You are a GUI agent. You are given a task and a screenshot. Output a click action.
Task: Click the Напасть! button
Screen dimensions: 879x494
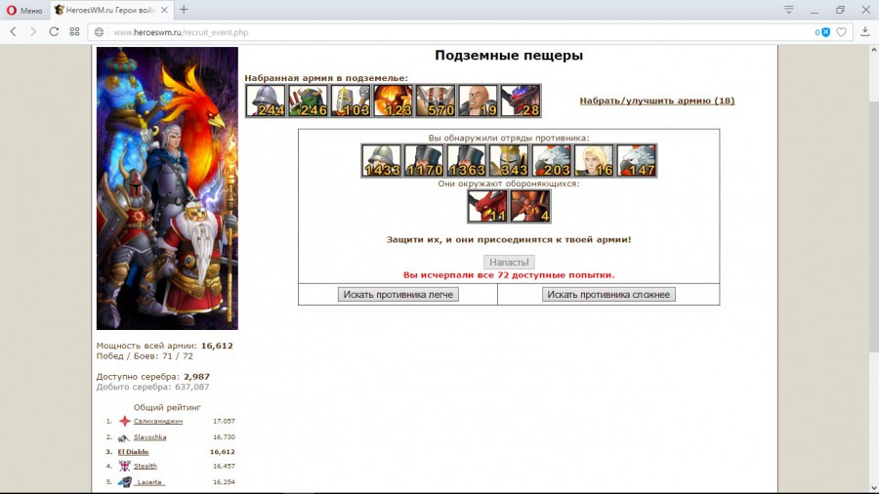click(x=509, y=262)
